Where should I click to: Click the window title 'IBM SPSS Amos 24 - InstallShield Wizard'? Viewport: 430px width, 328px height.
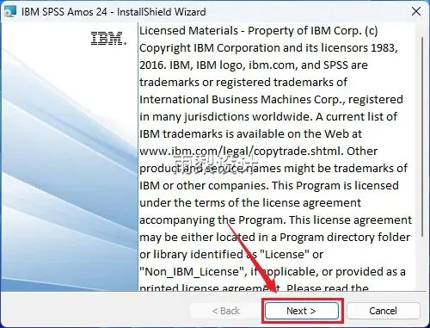[x=114, y=12]
